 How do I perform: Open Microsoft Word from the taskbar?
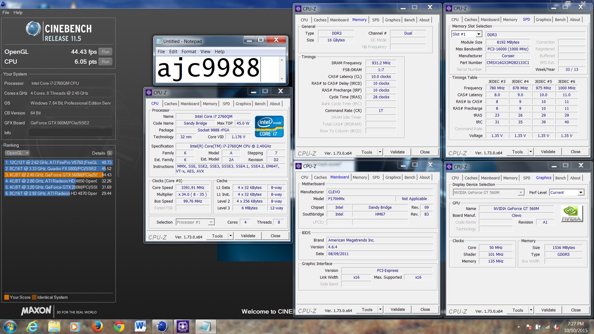coord(140,327)
